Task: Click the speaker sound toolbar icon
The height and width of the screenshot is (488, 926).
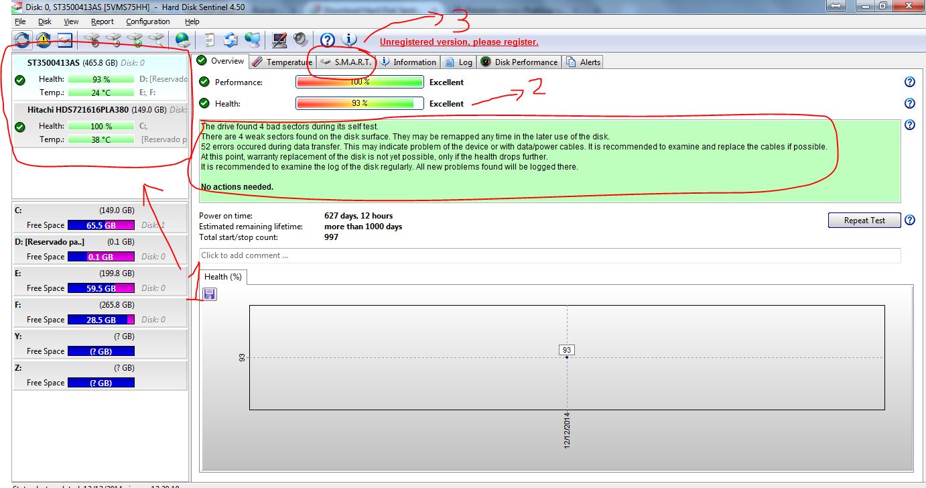Action: pyautogui.click(x=300, y=40)
